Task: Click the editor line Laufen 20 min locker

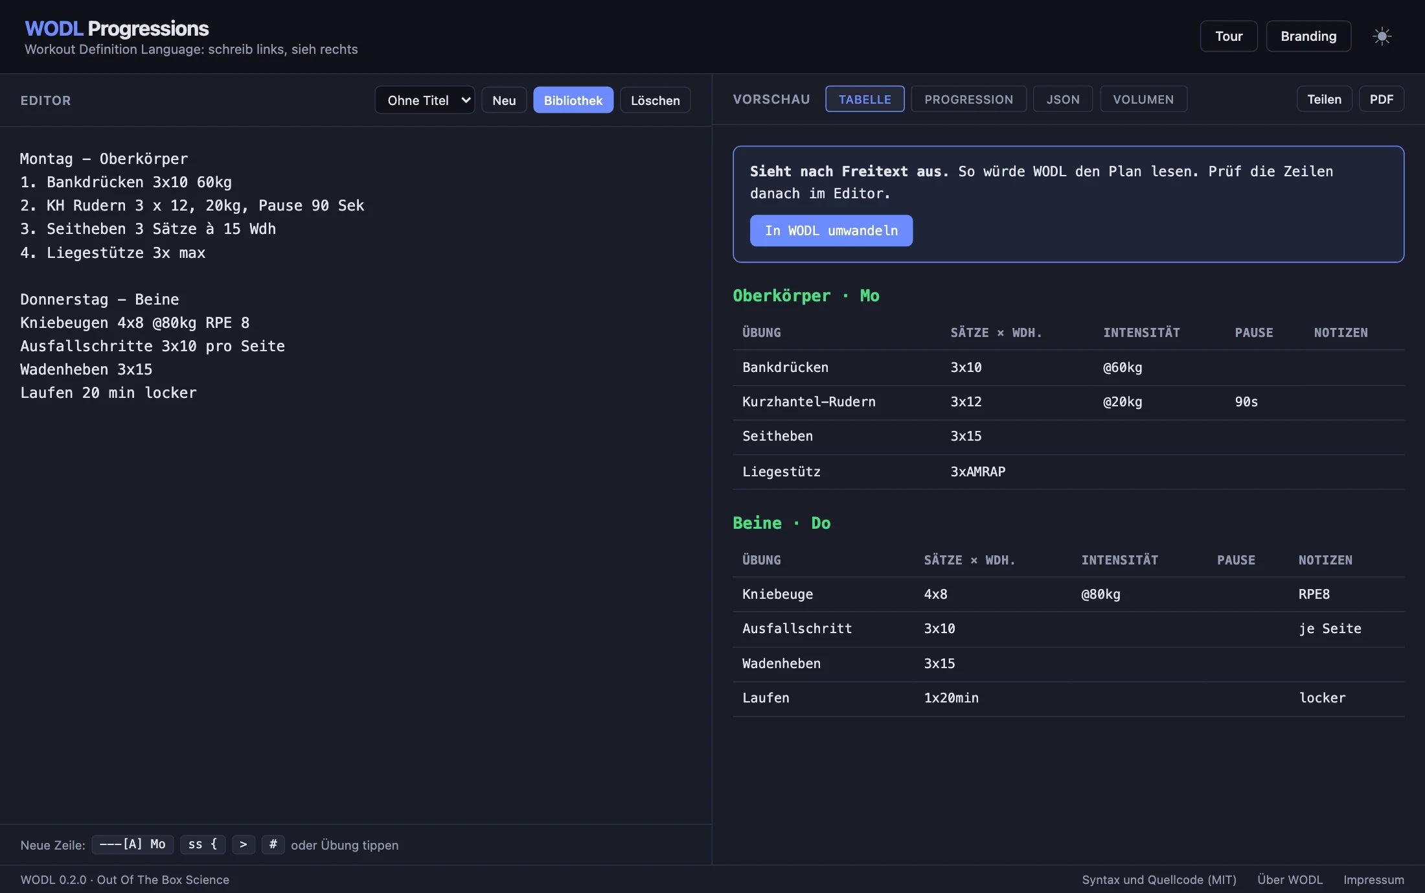Action: 108,393
